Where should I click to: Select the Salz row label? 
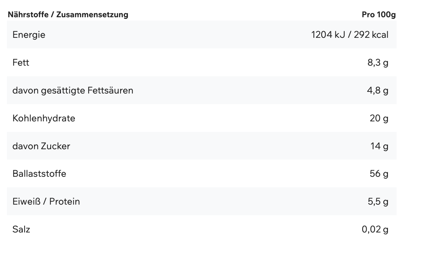point(21,229)
